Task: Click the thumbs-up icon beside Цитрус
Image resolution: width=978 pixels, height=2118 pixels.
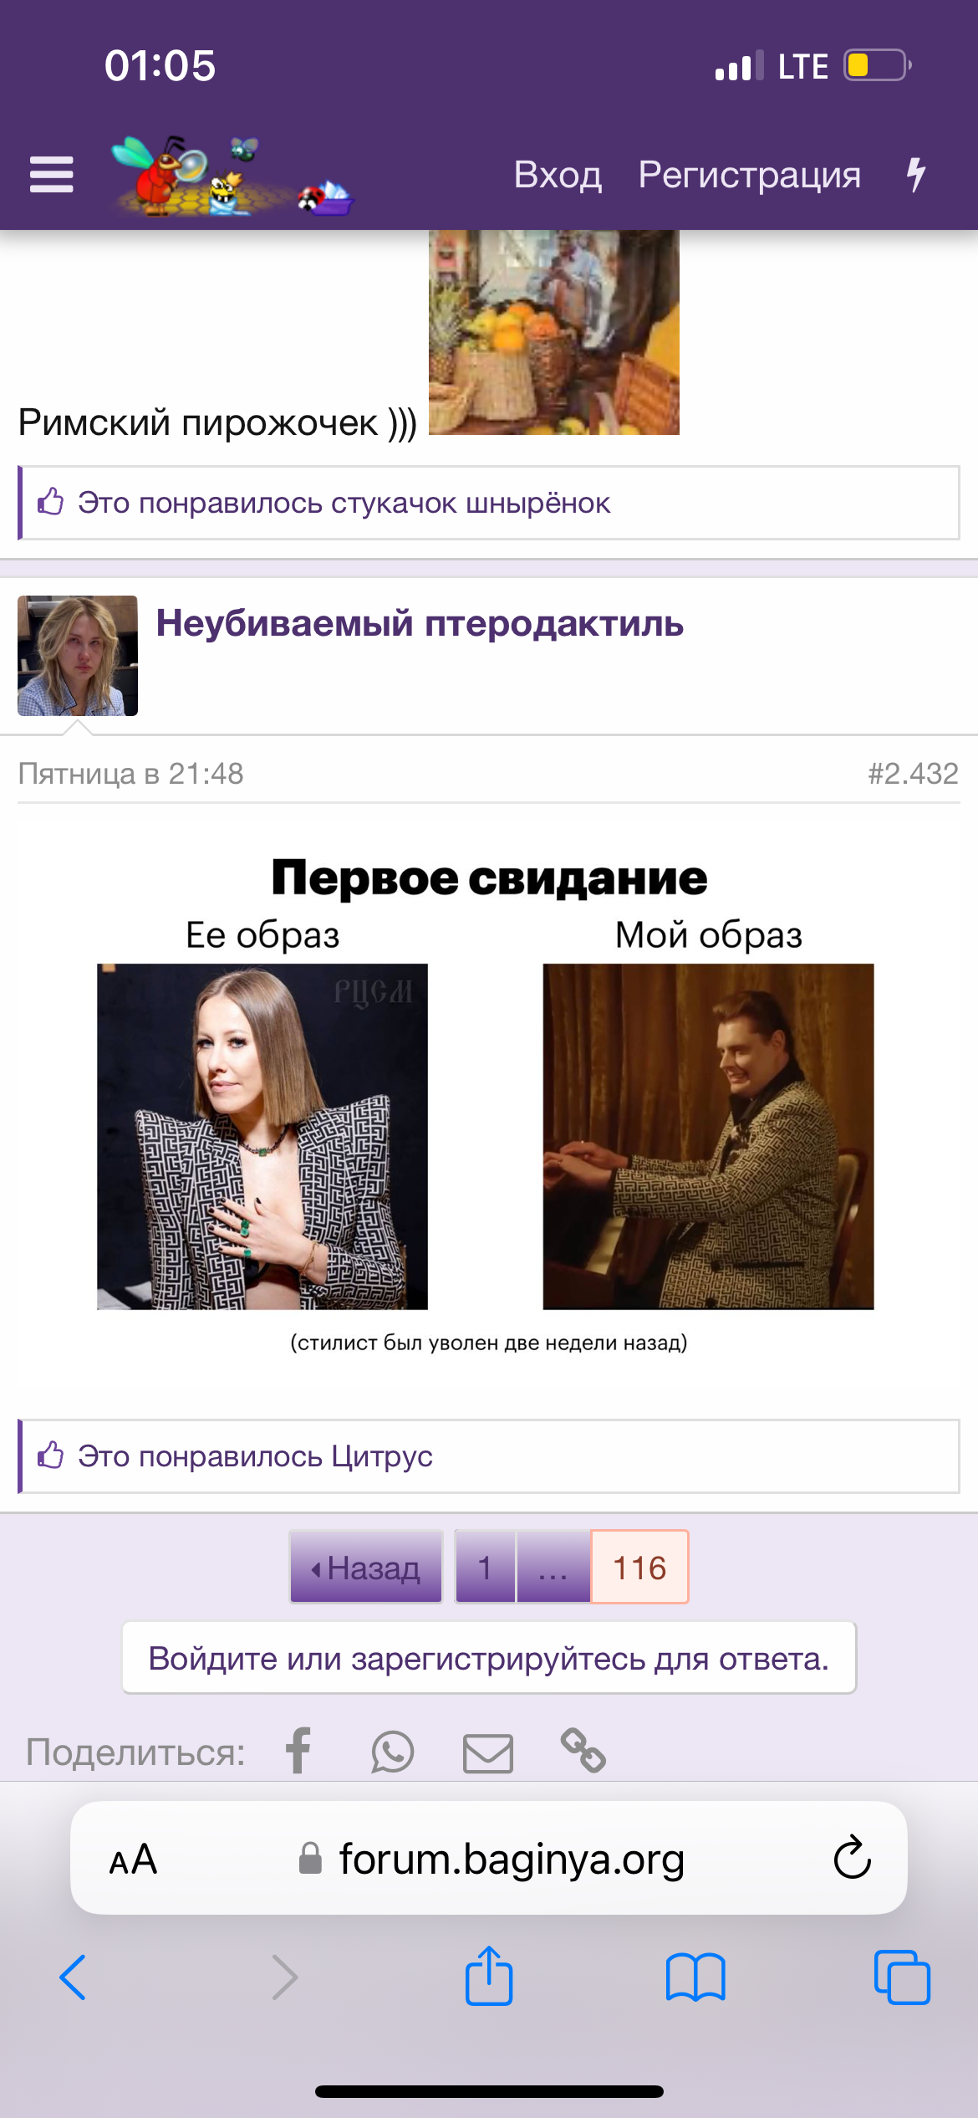Action: [51, 1455]
